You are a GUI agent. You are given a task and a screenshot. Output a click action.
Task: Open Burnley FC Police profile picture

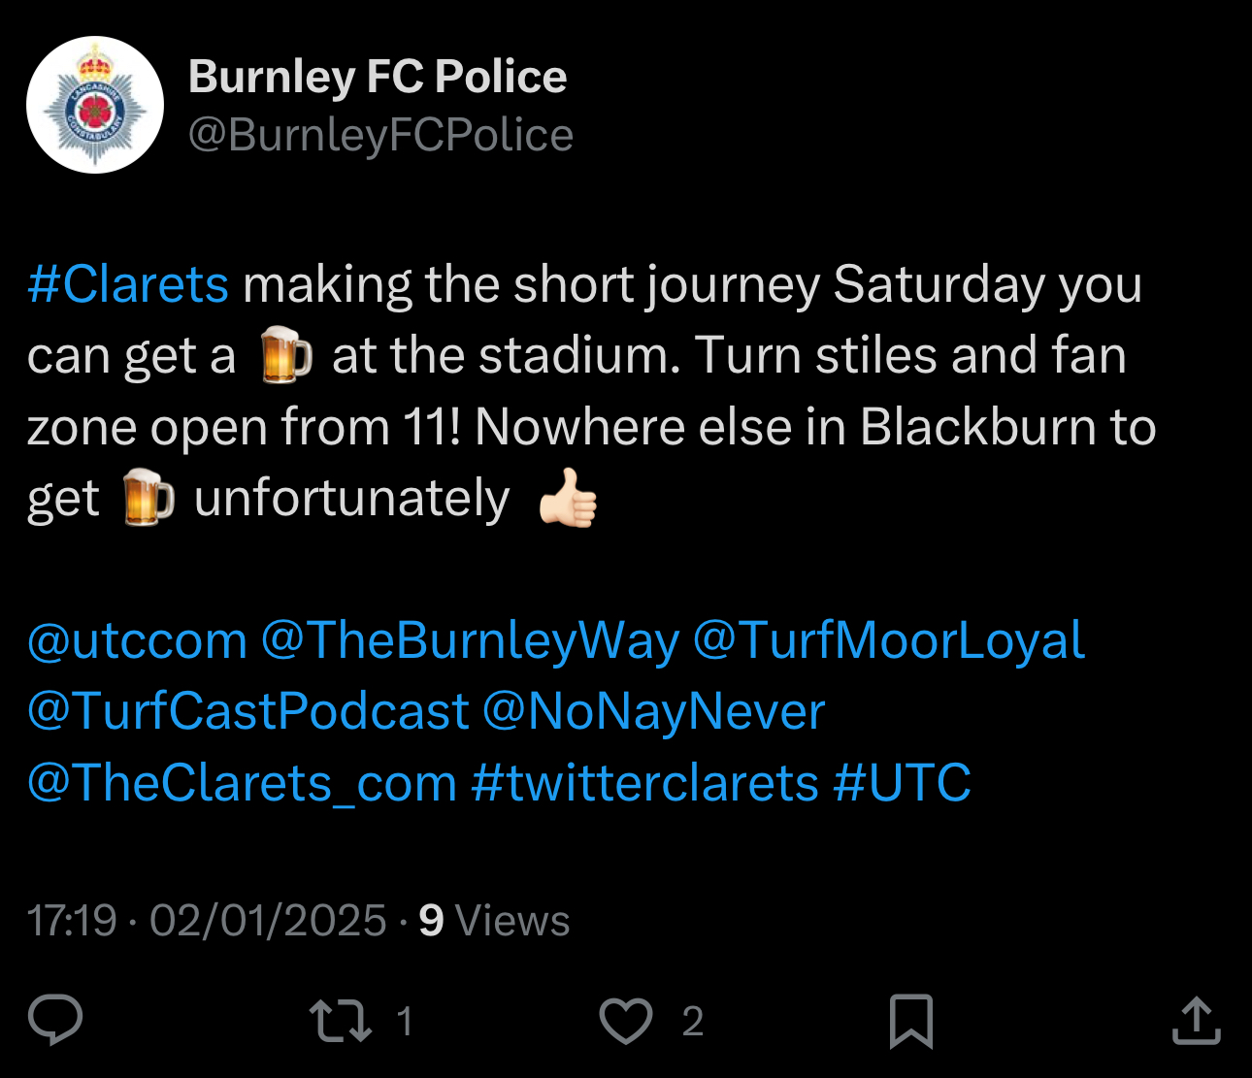coord(95,105)
